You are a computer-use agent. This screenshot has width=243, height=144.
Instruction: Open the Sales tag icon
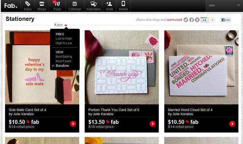click(x=28, y=4)
